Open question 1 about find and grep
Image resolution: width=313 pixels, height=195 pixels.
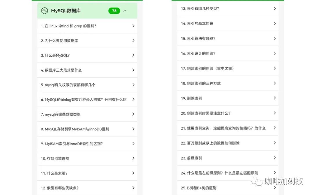point(87,26)
